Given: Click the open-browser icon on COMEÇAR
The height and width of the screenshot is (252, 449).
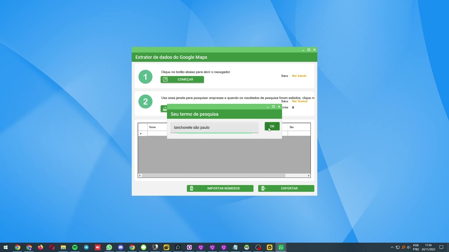Looking at the screenshot, I should tap(165, 79).
